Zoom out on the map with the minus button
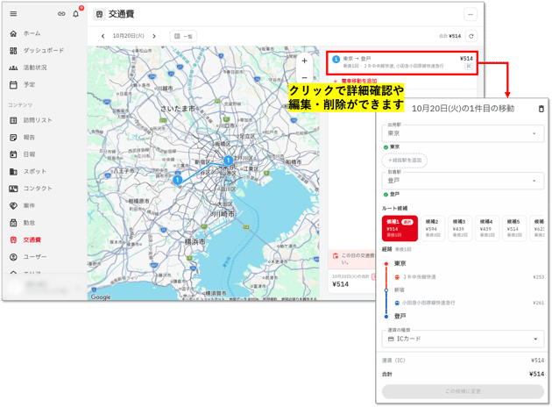 click(x=305, y=77)
